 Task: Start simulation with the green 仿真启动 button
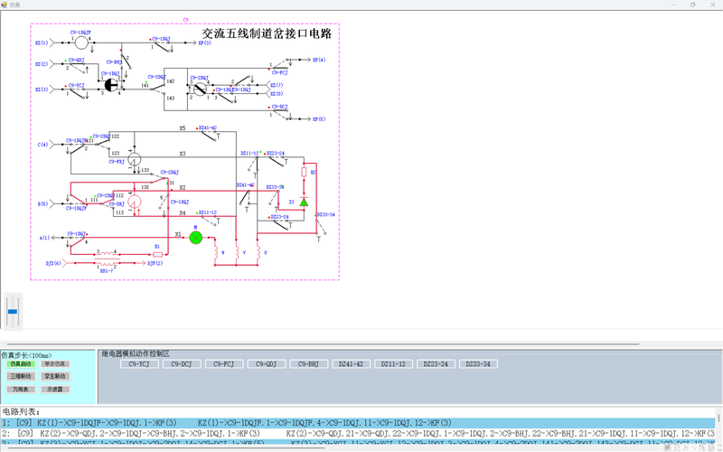tap(21, 364)
